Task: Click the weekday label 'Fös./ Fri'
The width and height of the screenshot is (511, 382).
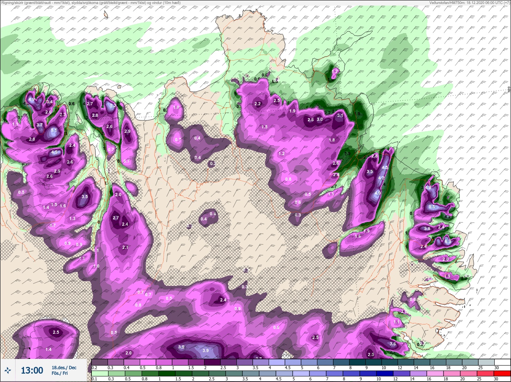Action: (x=59, y=373)
